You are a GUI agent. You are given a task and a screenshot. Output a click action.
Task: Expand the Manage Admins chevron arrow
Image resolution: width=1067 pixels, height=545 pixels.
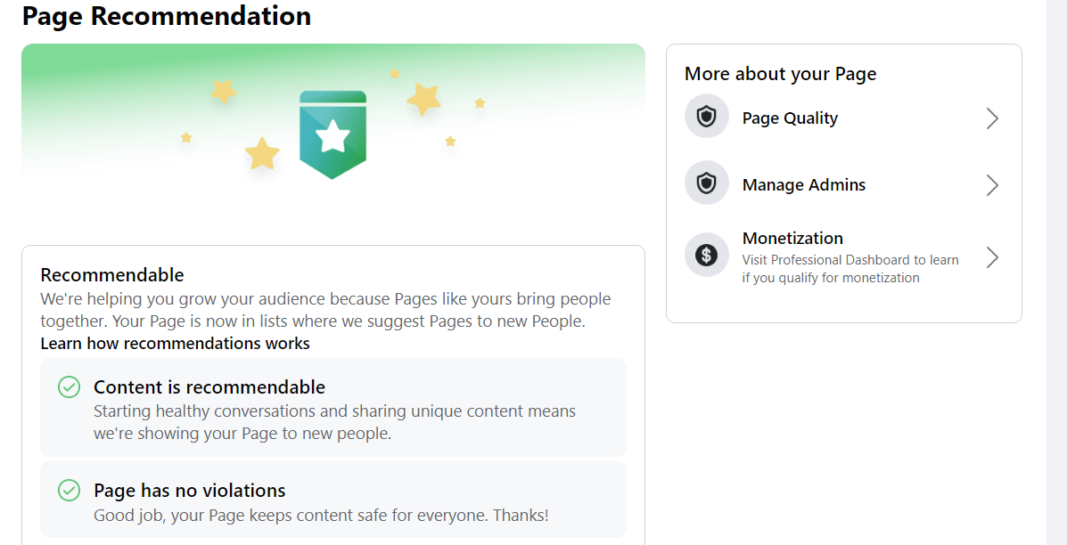coord(992,185)
